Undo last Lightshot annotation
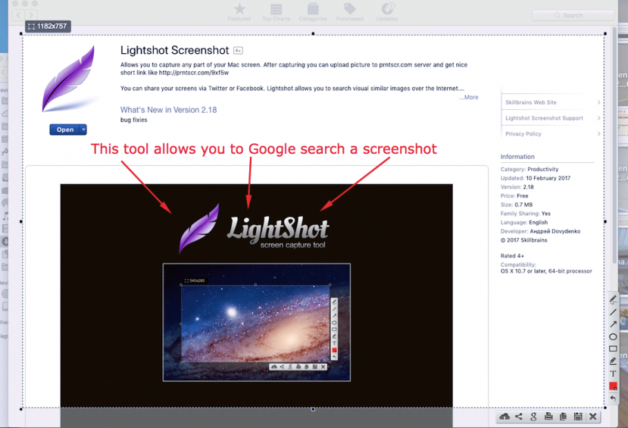This screenshot has height=428, width=628. pyautogui.click(x=613, y=398)
